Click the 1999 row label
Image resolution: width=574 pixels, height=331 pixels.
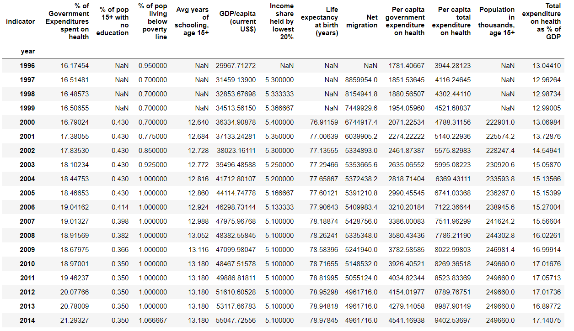[27, 108]
